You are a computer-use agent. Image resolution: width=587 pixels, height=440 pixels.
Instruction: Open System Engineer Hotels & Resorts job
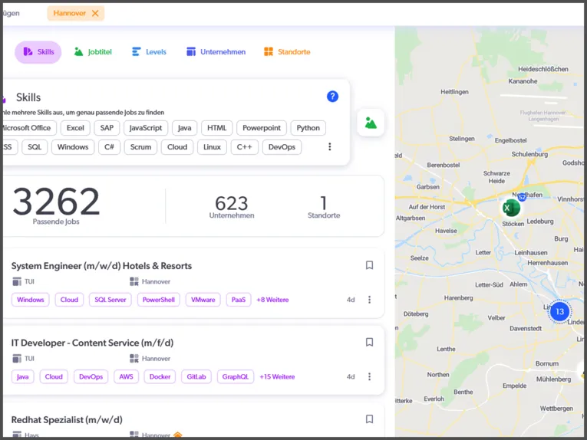[101, 266]
